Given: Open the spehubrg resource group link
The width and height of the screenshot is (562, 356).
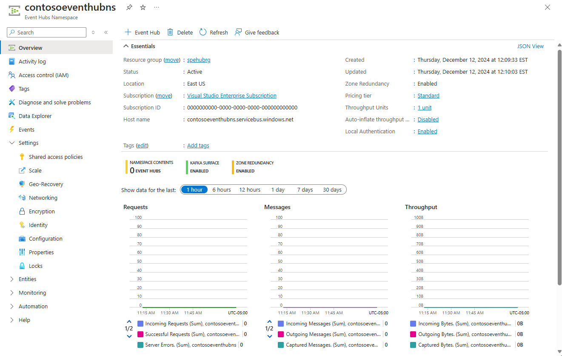Looking at the screenshot, I should pos(199,60).
